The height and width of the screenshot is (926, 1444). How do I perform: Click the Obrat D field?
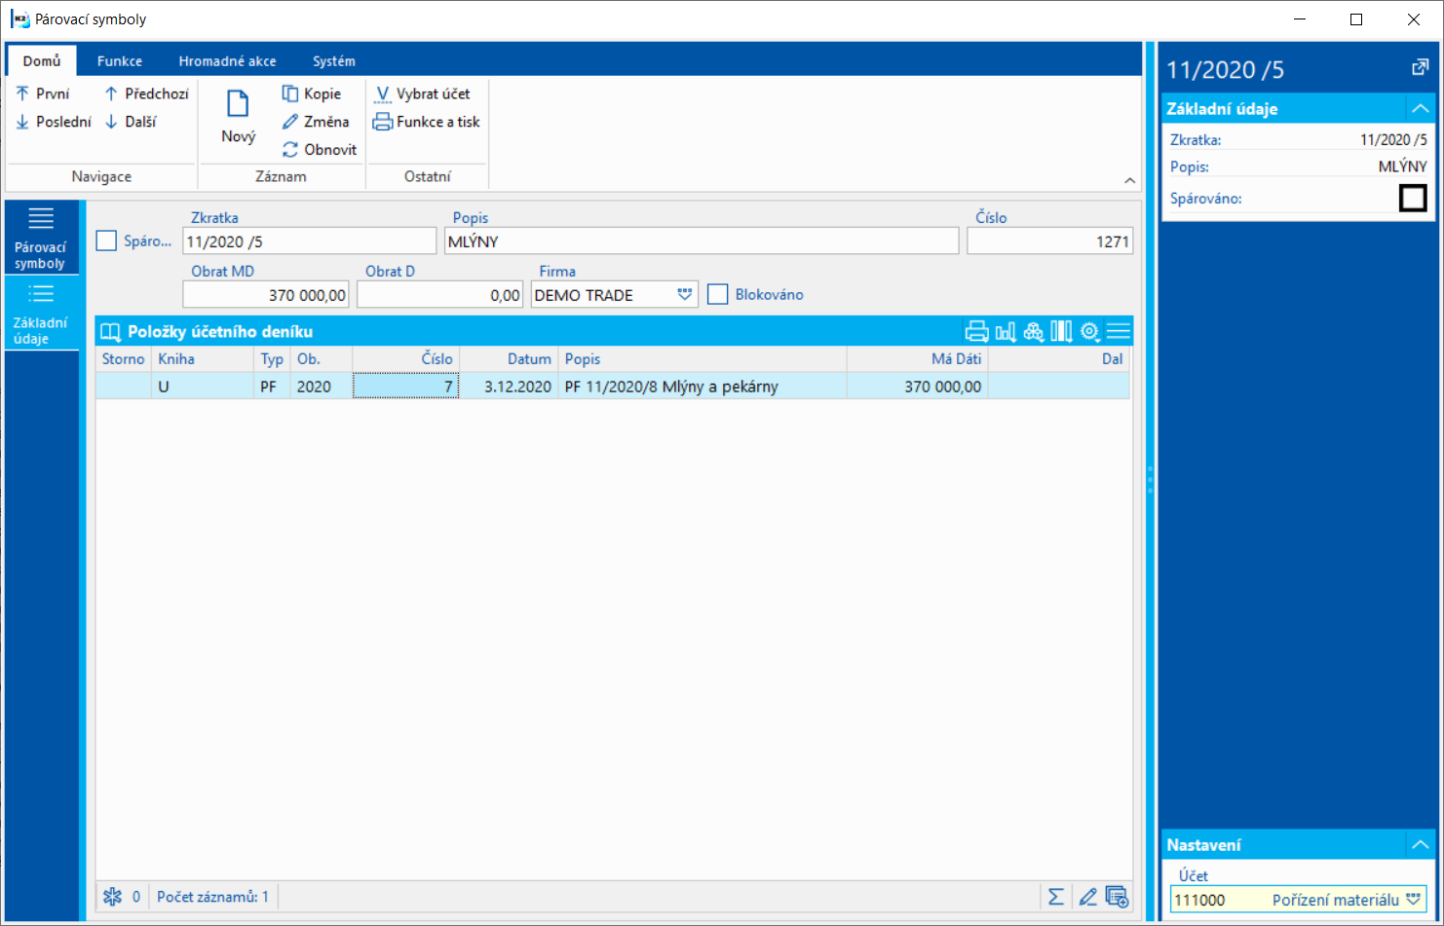click(x=440, y=295)
